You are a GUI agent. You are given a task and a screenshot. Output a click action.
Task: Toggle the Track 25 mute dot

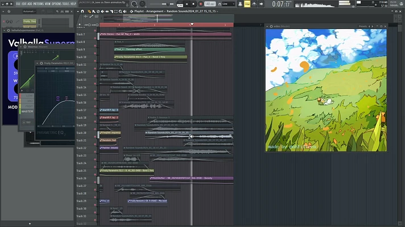95,174
